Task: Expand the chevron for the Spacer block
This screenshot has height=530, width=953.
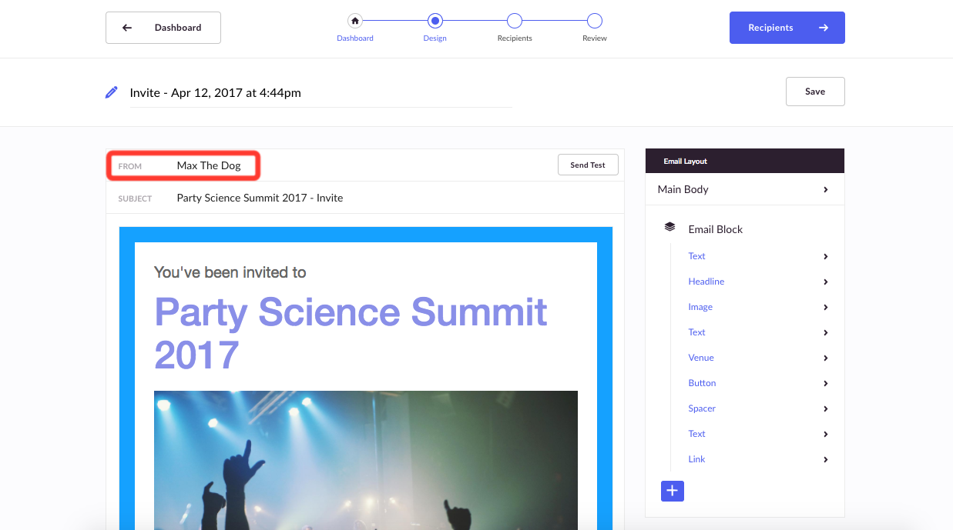Action: pyautogui.click(x=825, y=408)
